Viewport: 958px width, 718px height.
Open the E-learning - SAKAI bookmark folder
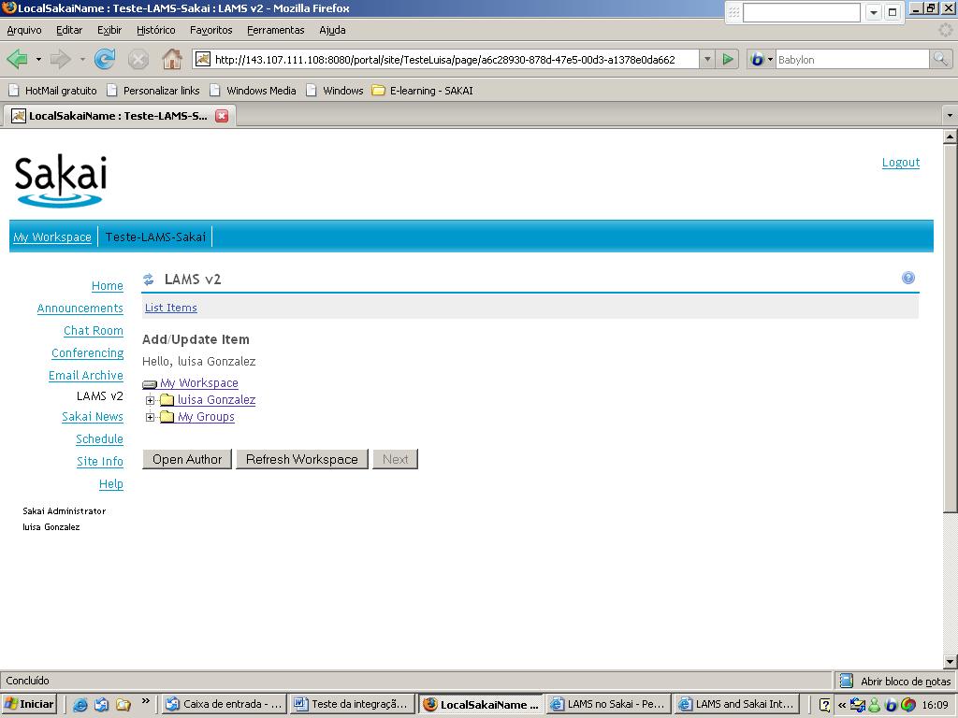[422, 91]
